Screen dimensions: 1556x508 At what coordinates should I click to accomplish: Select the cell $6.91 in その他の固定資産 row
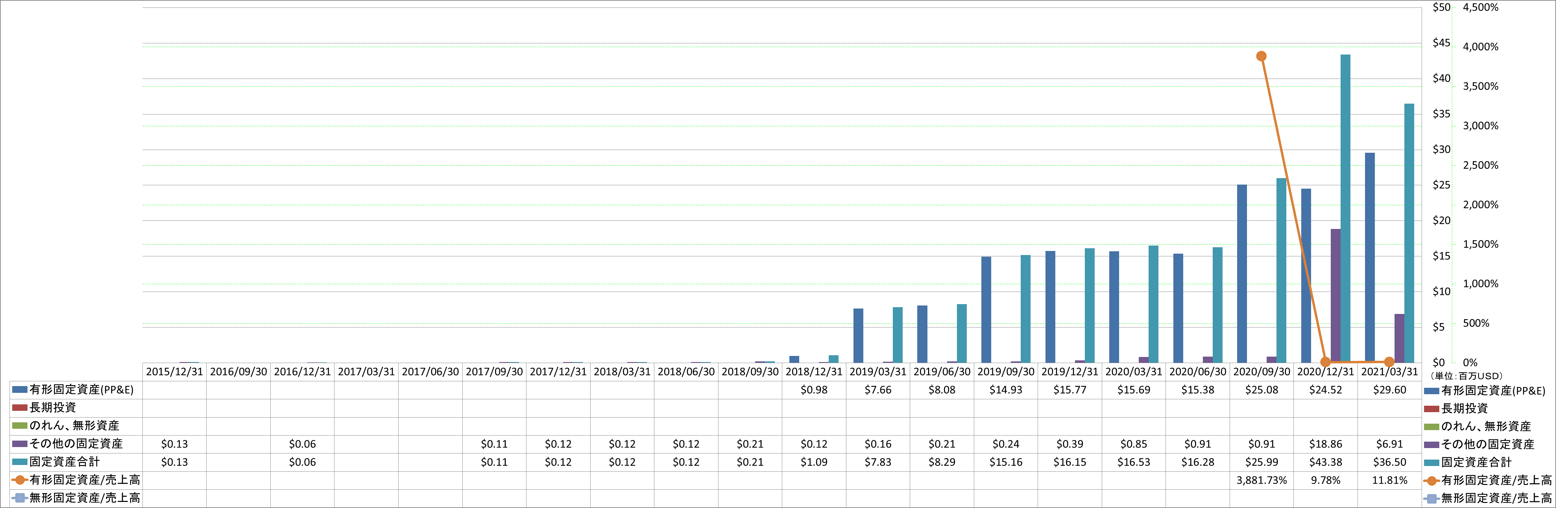click(1389, 444)
